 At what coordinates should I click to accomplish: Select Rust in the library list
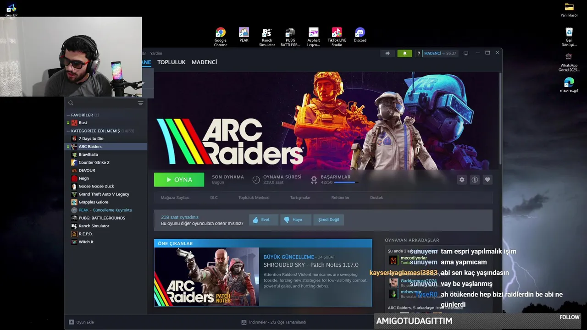pos(106,123)
